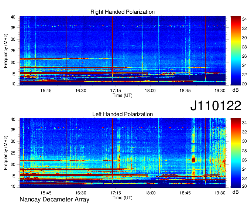Click the 26 dB value on the top color bar

[244, 56]
